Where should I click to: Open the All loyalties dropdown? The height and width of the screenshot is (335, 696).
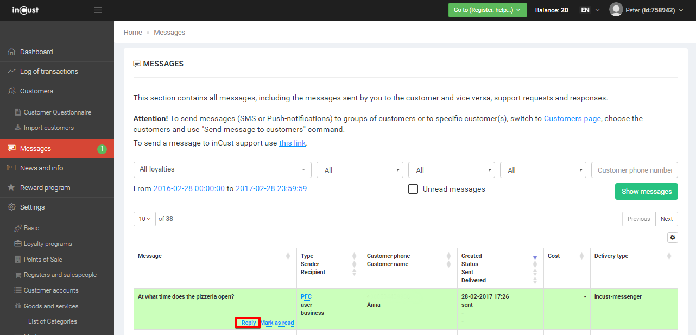(222, 169)
